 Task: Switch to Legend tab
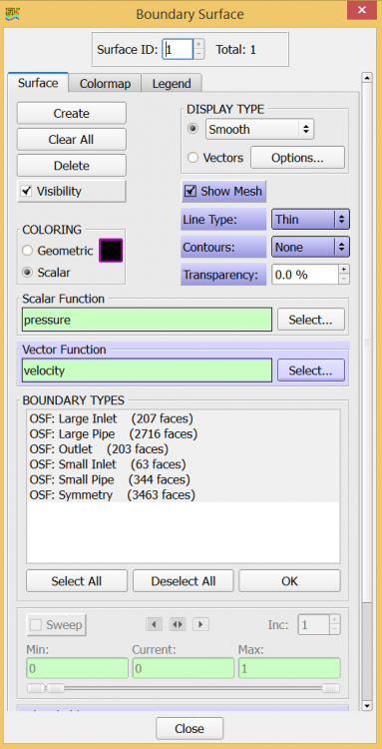pos(172,84)
